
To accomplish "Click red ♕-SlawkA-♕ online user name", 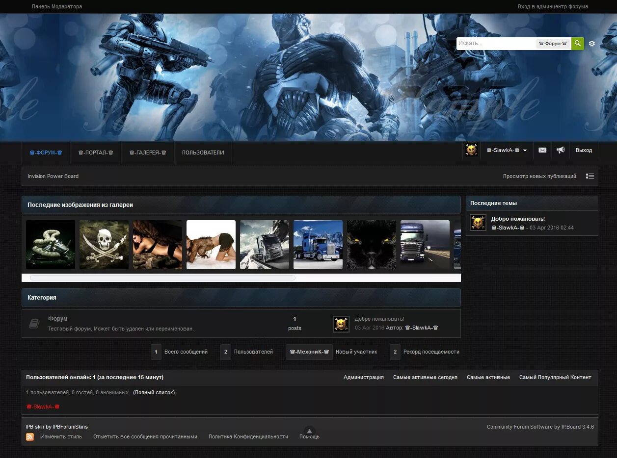I will point(43,407).
